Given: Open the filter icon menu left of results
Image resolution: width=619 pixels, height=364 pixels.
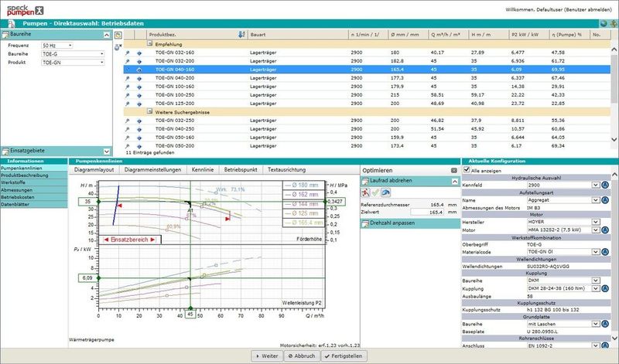Looking at the screenshot, I should [118, 47].
